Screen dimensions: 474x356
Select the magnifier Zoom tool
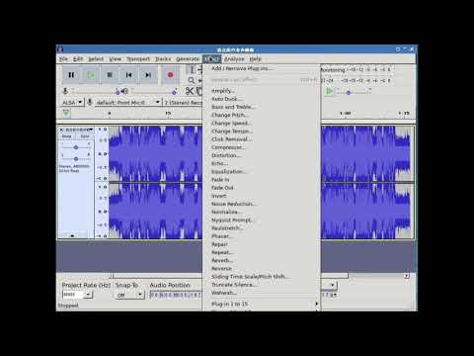192,80
